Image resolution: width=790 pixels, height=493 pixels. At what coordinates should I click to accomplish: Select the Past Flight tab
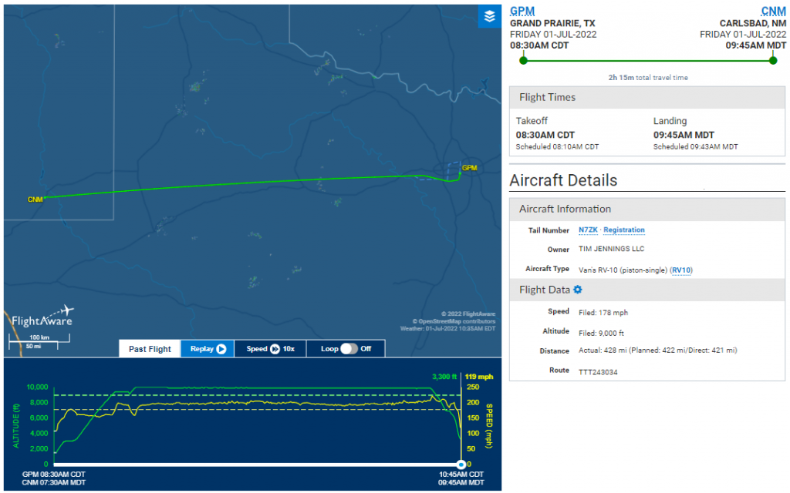click(150, 349)
